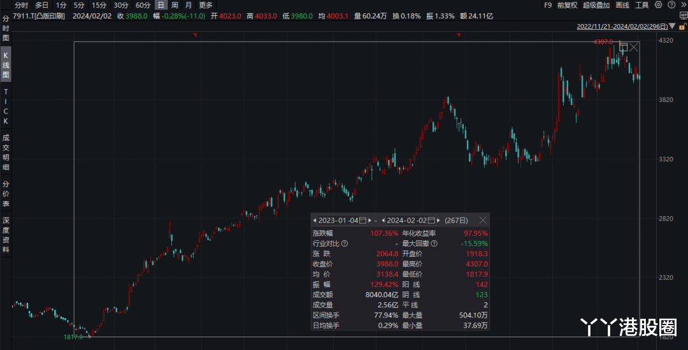
Task: Switch to 多日 period tab
Action: (x=41, y=5)
